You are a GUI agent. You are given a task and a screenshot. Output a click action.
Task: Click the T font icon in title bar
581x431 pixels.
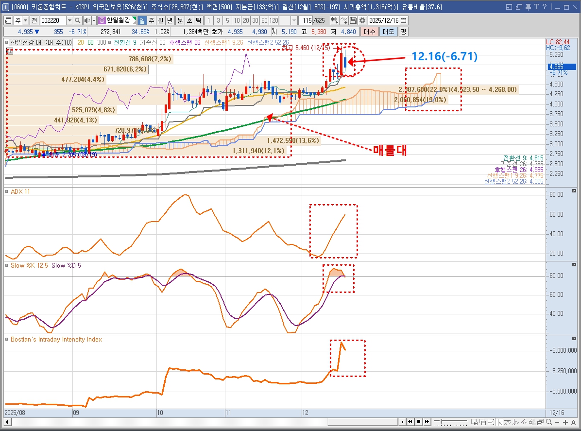click(536, 7)
